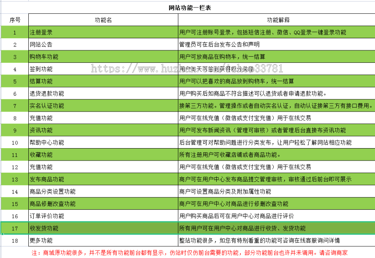Screen dimensions: 375x258
Task: Click the header cell '功能名'
Action: coord(103,20)
